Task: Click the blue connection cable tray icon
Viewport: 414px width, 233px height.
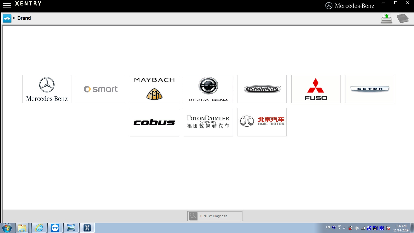Action: [369, 228]
